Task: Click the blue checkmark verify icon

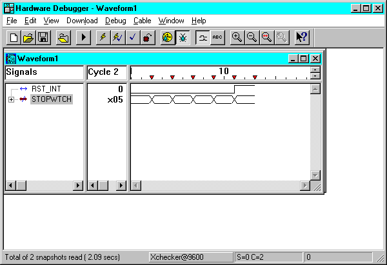Action: tap(133, 37)
